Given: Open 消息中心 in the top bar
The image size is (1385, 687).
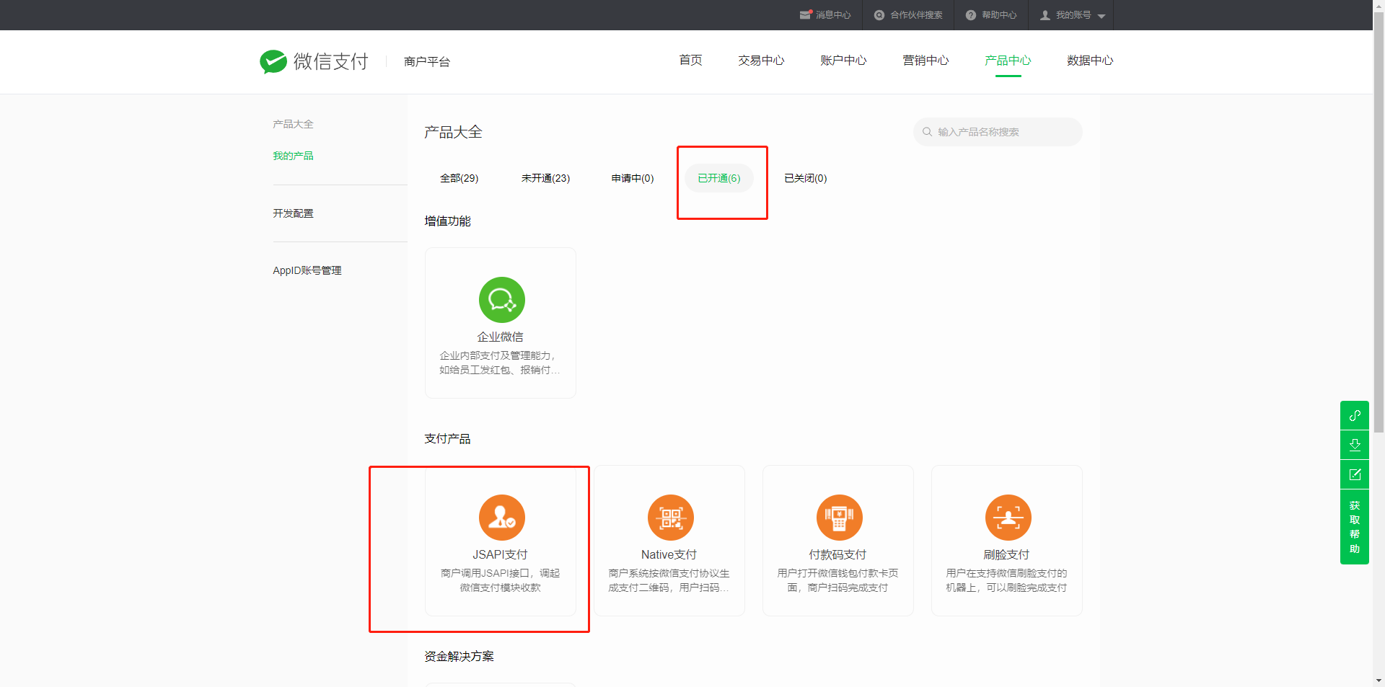Looking at the screenshot, I should tap(825, 15).
